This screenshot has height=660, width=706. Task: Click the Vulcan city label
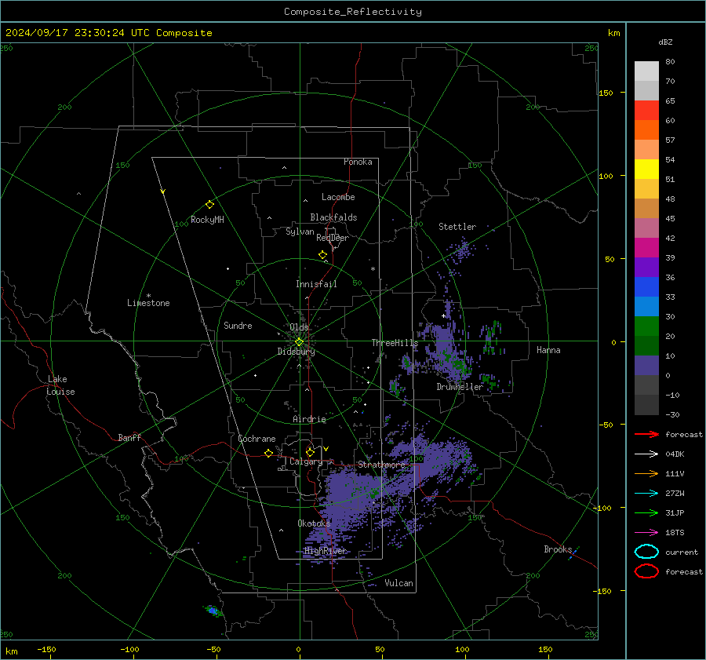click(398, 583)
